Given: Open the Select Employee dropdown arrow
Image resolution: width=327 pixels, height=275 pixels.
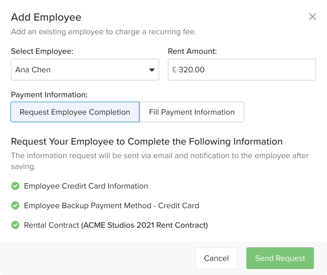Looking at the screenshot, I should tap(152, 70).
